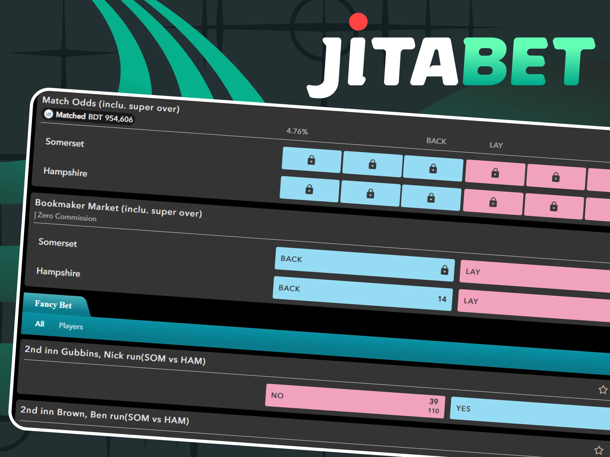Click the locked middle back cell for Hampshire
Screen dimensions: 610x457
point(370,194)
